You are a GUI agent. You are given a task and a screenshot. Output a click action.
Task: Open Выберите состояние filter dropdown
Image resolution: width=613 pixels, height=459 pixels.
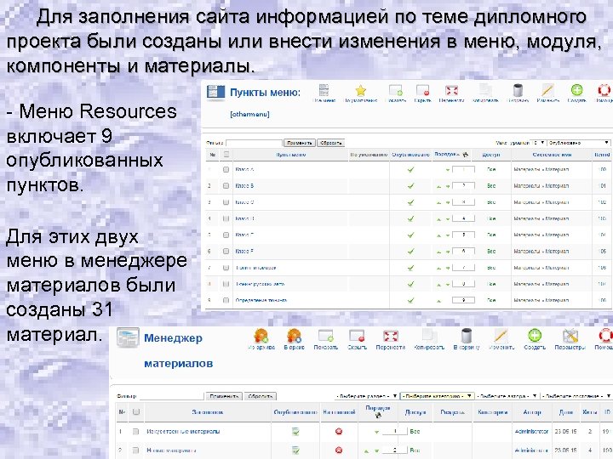click(576, 396)
